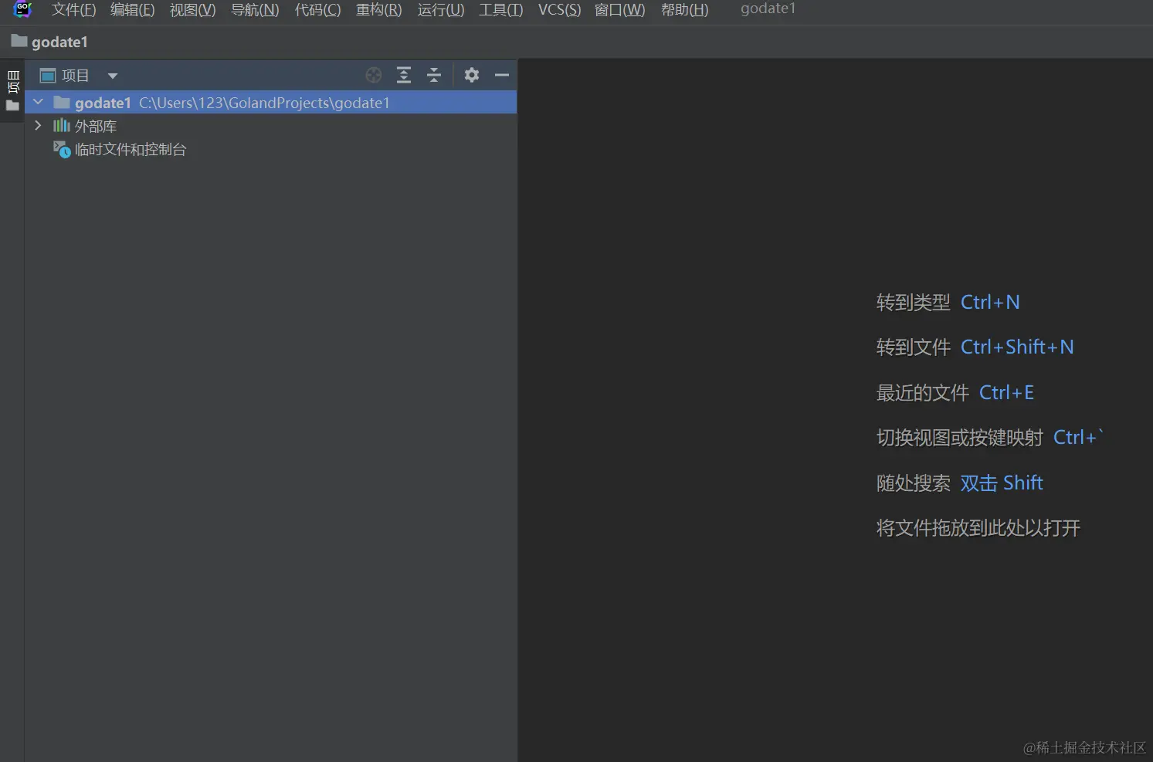1153x762 pixels.
Task: Click the 临时文件和控制台 scratch icon
Action: (x=62, y=149)
